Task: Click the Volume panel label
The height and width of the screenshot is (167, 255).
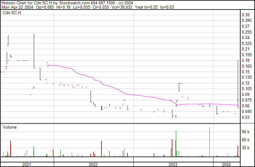Action: pyautogui.click(x=10, y=127)
